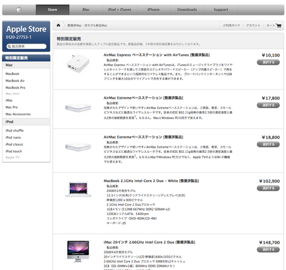286x270 pixels.
Task: Click the white MacBook product image
Action: (x=78, y=189)
